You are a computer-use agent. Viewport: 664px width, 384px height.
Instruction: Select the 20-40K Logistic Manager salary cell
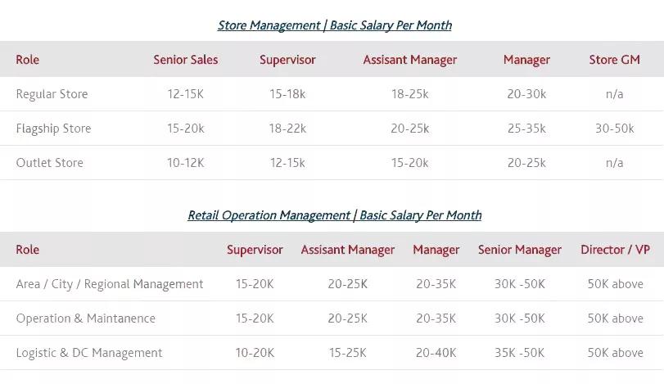click(436, 353)
